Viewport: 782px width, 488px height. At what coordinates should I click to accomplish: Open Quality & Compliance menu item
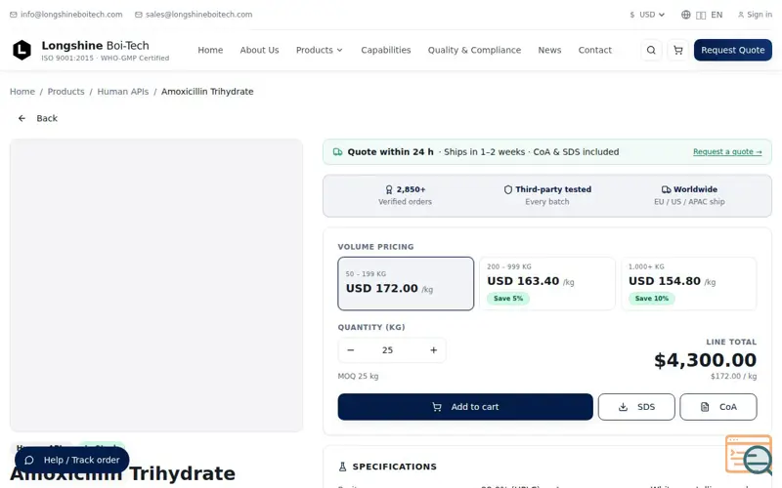(474, 50)
